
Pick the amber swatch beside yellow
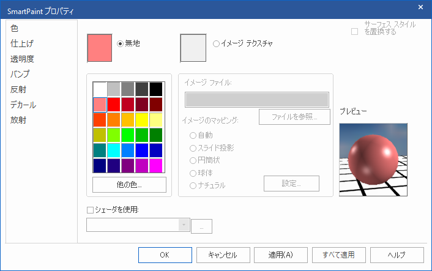coord(128,120)
